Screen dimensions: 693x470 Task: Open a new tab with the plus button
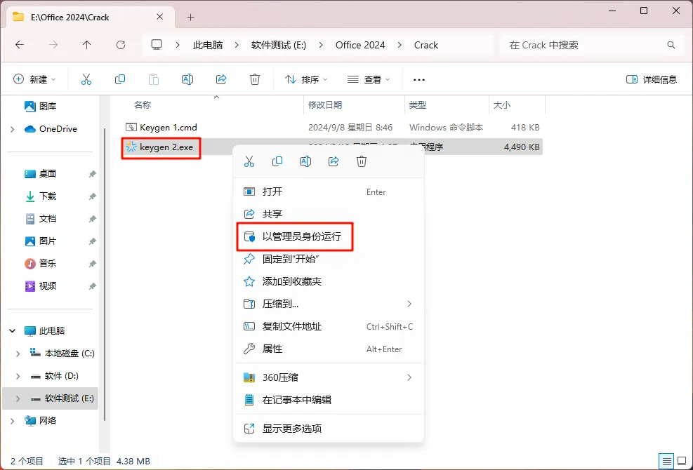pyautogui.click(x=190, y=18)
